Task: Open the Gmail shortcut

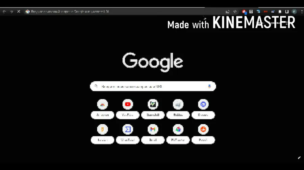Action: pyautogui.click(x=153, y=129)
